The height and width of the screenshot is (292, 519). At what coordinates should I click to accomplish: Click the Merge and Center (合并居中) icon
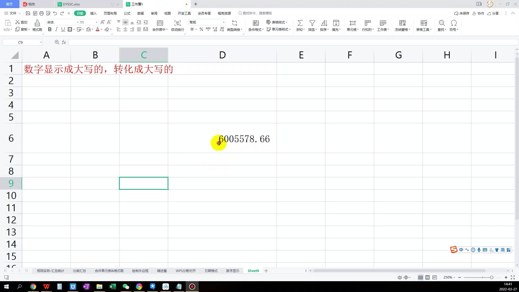(160, 23)
